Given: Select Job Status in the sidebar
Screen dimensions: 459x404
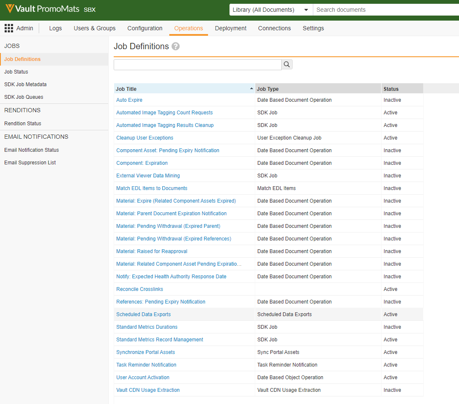Looking at the screenshot, I should click(x=16, y=72).
